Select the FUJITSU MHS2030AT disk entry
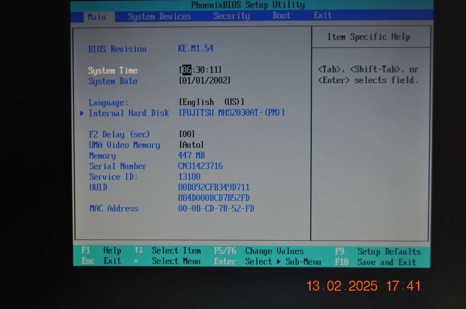 coord(231,113)
